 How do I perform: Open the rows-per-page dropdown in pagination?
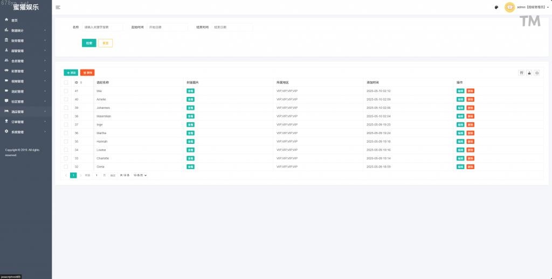pyautogui.click(x=140, y=175)
